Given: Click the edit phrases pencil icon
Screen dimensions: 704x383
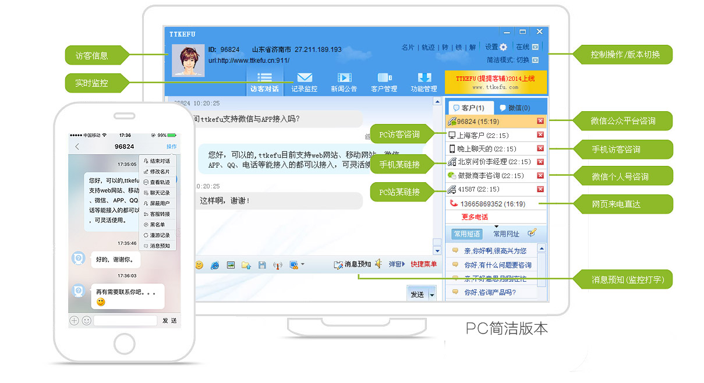Looking at the screenshot, I should click(x=532, y=233).
